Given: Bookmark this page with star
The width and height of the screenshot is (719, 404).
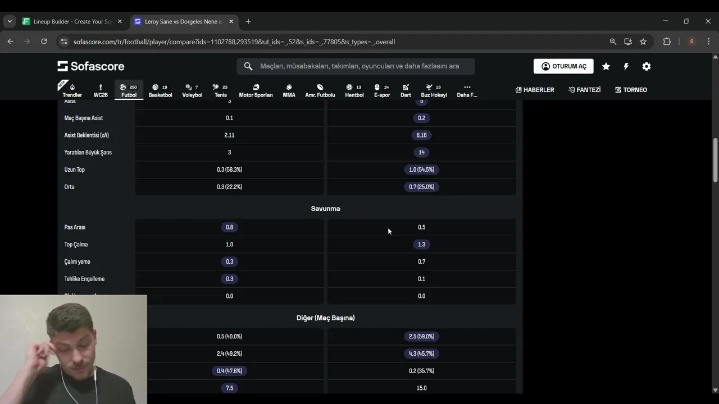Looking at the screenshot, I should pos(643,42).
